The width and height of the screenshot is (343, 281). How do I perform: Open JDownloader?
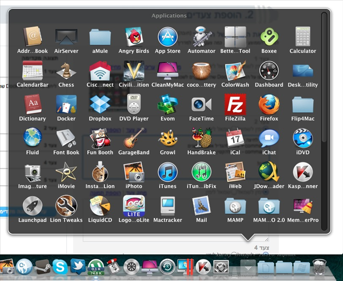pos(269,172)
